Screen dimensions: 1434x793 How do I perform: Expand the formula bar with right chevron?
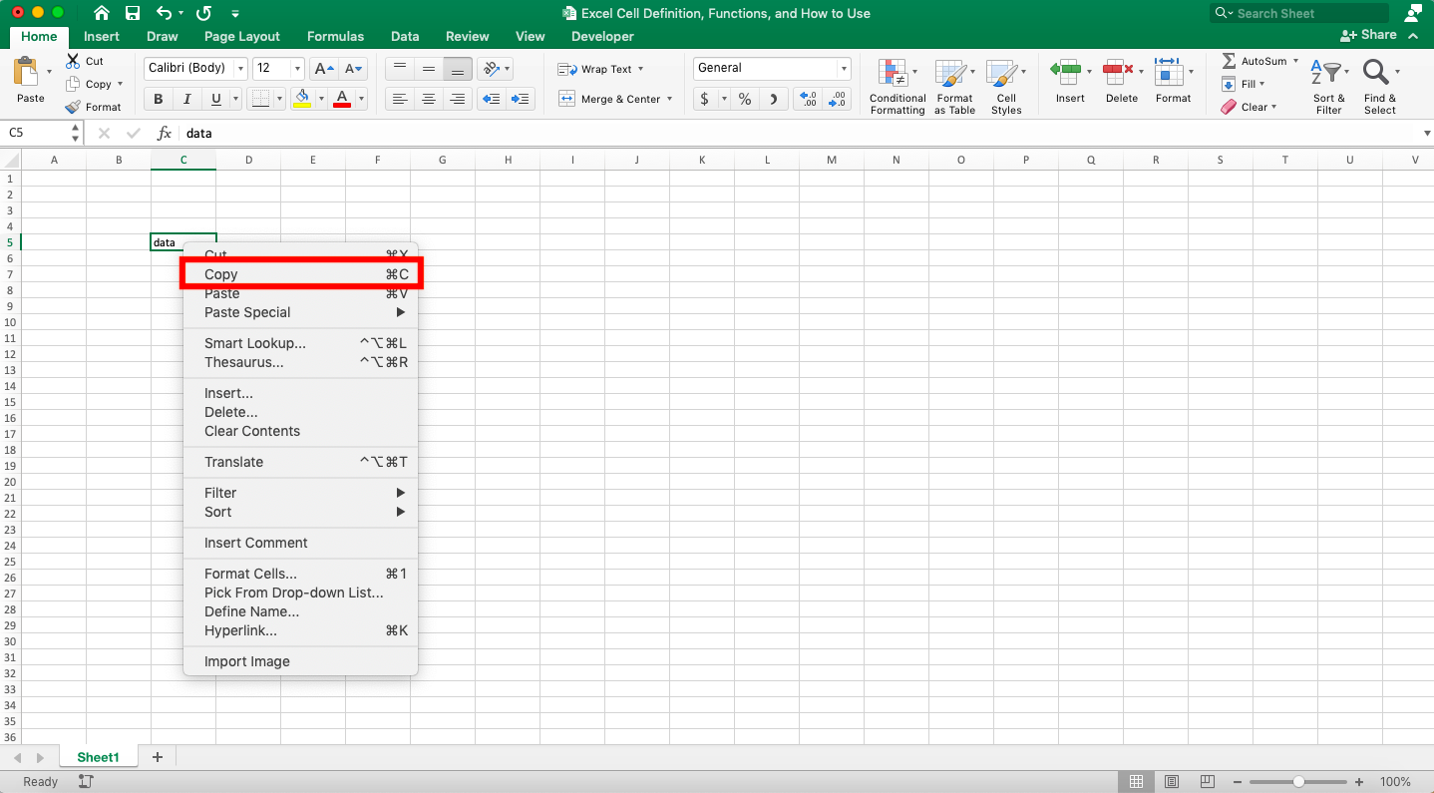click(1426, 133)
